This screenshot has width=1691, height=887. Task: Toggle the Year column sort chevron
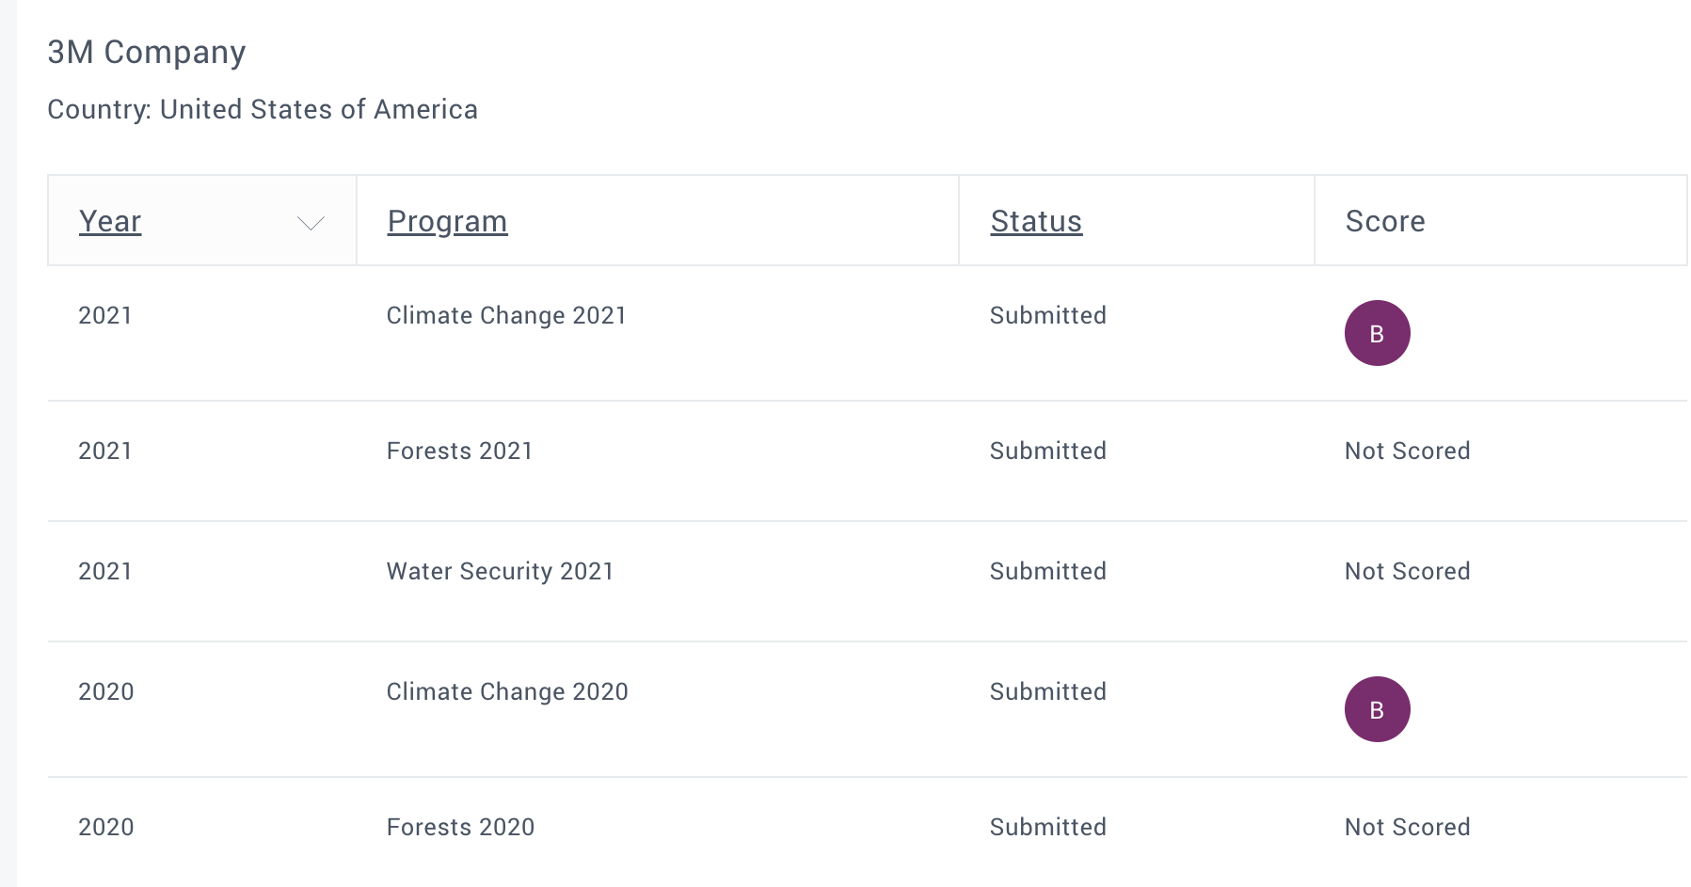311,223
